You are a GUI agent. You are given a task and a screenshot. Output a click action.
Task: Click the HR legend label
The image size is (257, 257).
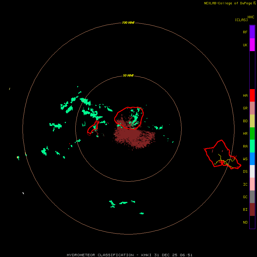click(x=245, y=134)
